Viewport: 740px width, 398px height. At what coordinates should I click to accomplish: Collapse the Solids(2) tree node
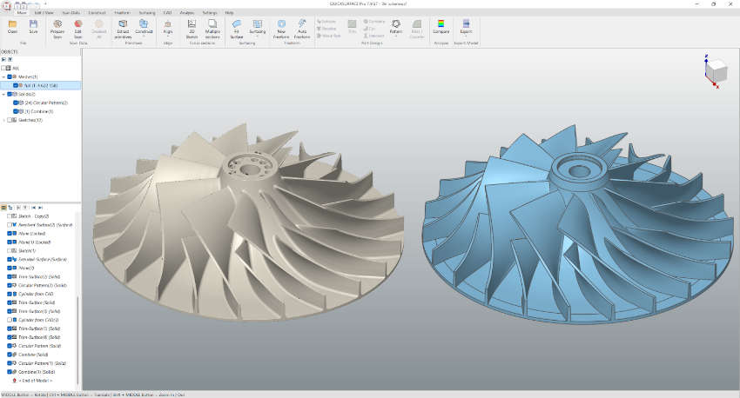pos(3,94)
